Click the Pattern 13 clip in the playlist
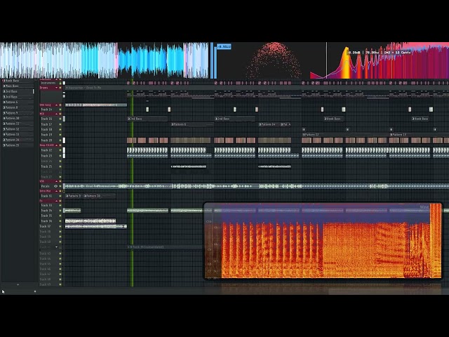Screen dimensions: 449x337 click(419, 134)
